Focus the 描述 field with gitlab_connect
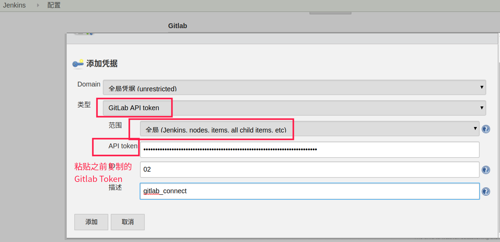This screenshot has width=500, height=242. [x=309, y=191]
